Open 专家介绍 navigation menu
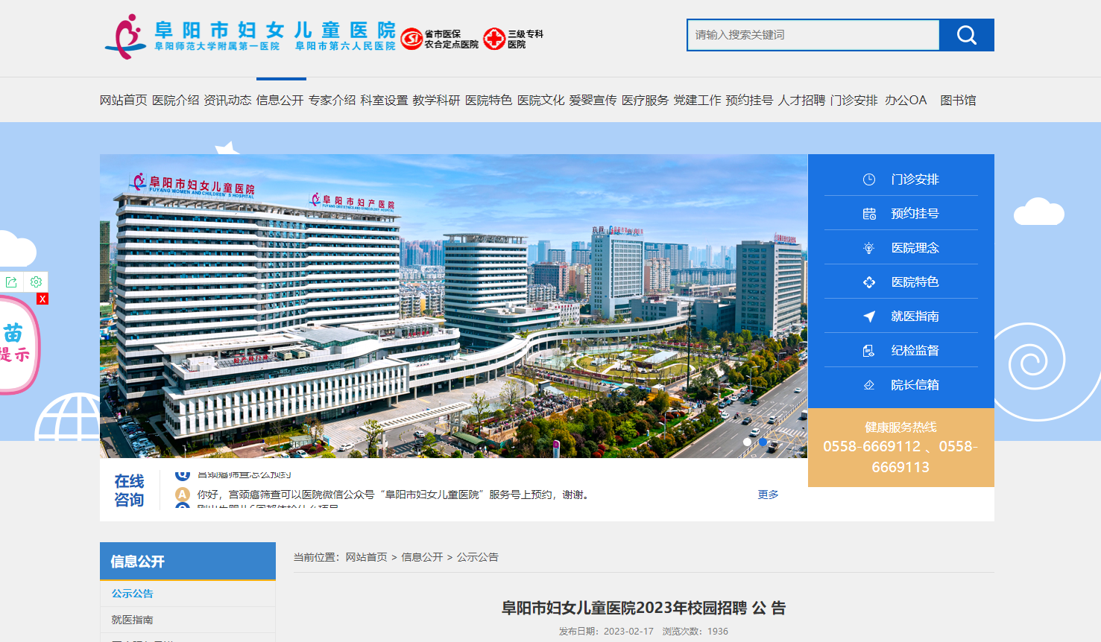The width and height of the screenshot is (1101, 642). [x=332, y=101]
